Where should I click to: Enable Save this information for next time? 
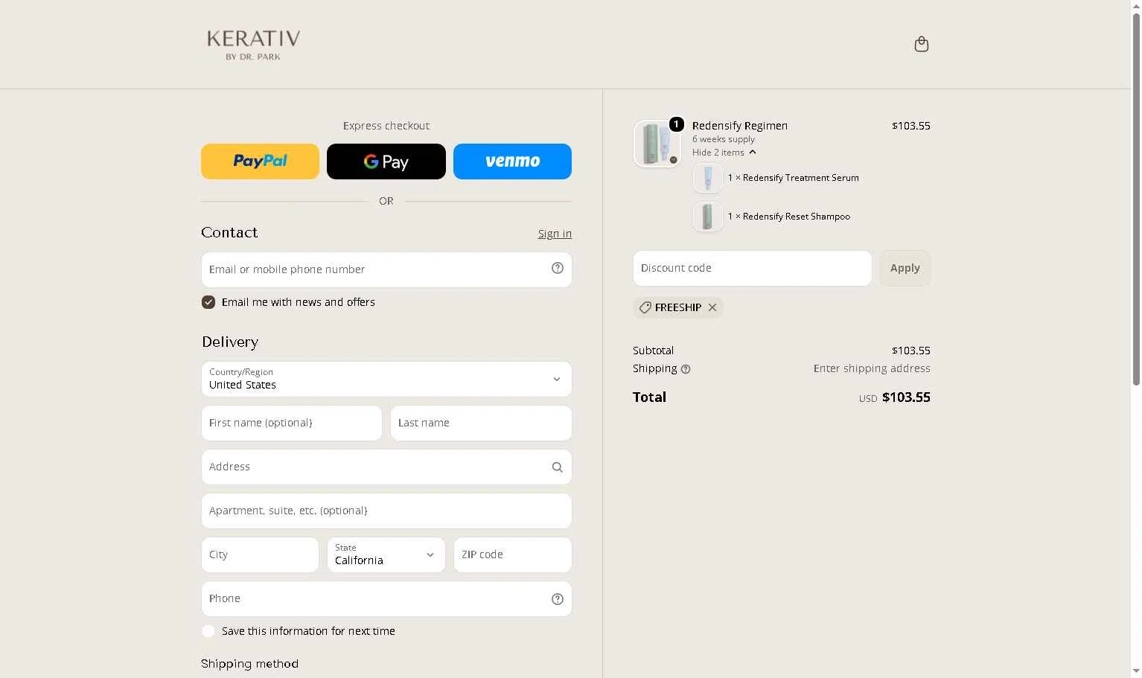(x=208, y=631)
